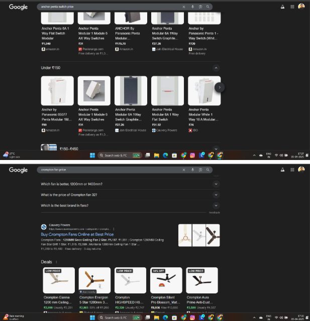Show hidden tray icons in Light rain taskbar
The image size is (310, 321).
[254, 155]
